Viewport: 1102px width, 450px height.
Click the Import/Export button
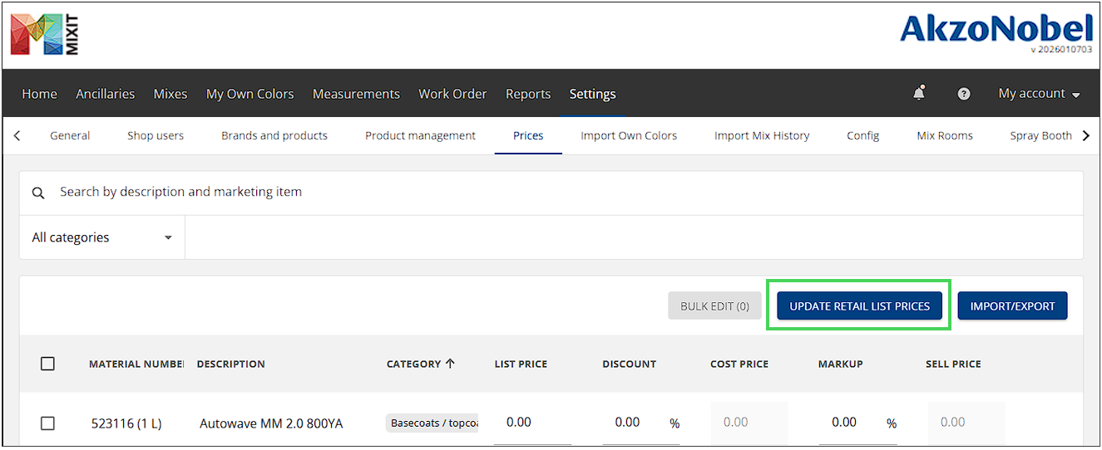[x=1012, y=306]
